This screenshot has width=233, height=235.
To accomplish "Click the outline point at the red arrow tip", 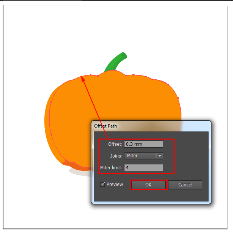I will [81, 76].
